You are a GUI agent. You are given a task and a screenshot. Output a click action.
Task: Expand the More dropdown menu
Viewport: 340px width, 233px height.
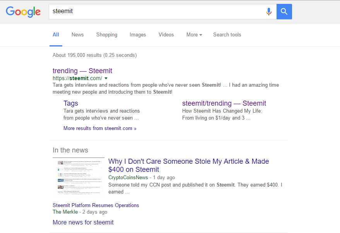coord(194,35)
